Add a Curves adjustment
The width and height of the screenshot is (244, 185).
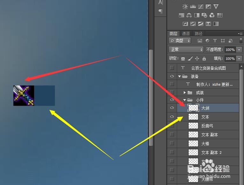[201, 7]
